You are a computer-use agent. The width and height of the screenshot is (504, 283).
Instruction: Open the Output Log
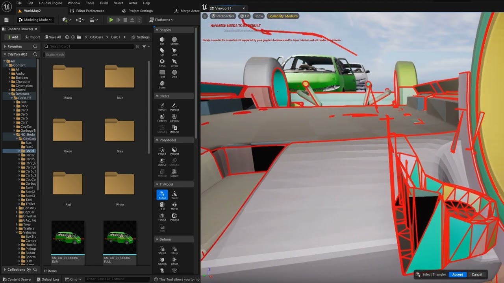coord(48,279)
